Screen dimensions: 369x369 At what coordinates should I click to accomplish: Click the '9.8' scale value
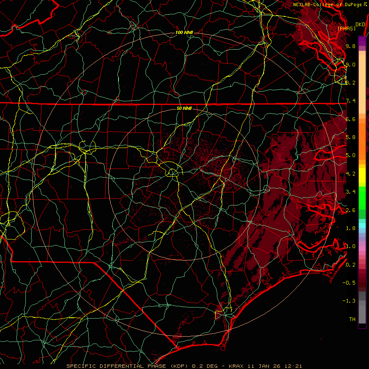(x=351, y=46)
